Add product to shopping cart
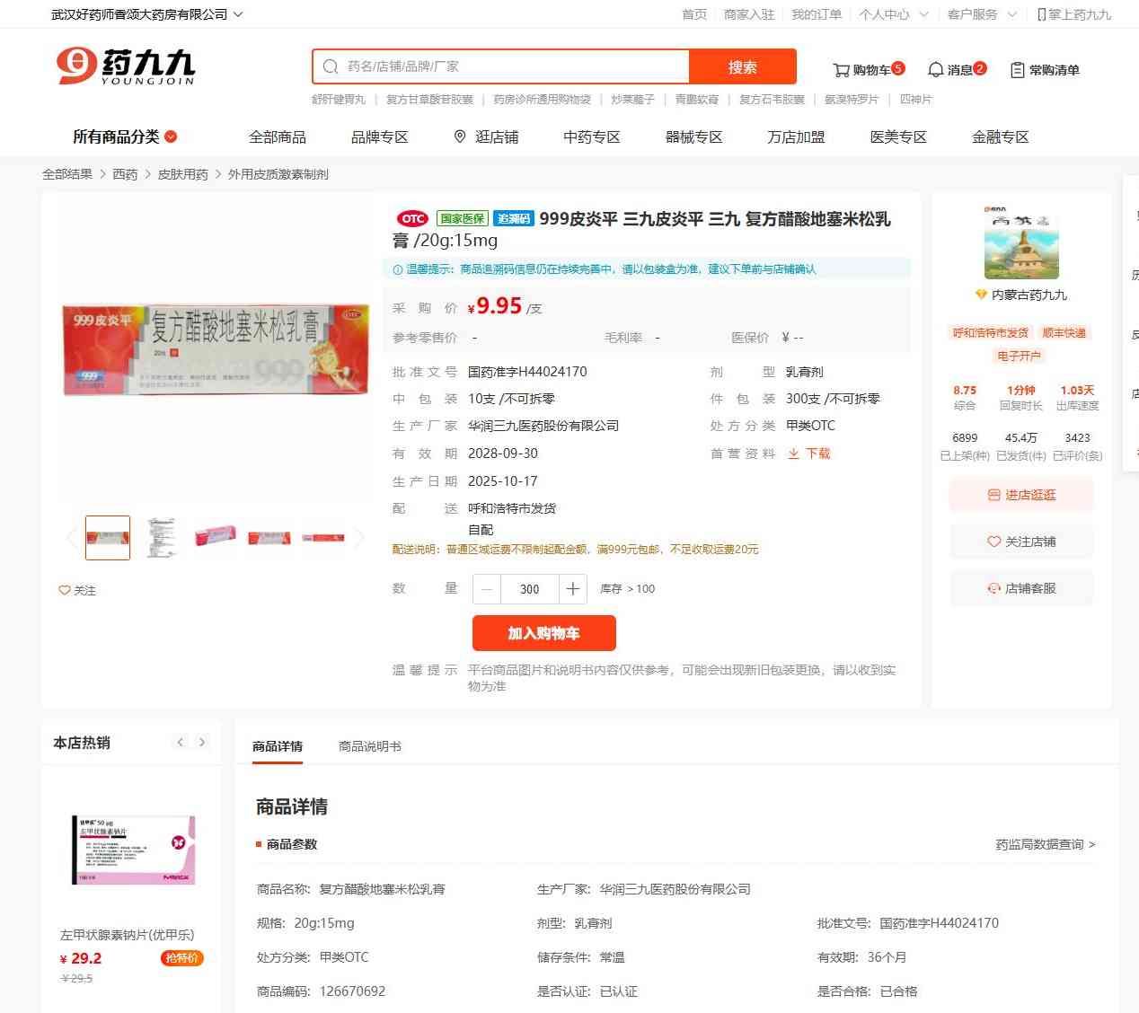This screenshot has width=1139, height=1013. click(544, 633)
